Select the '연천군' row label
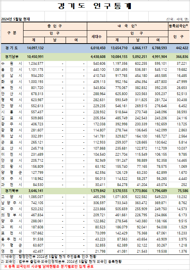This screenshot has width=190, height=270. (11, 251)
